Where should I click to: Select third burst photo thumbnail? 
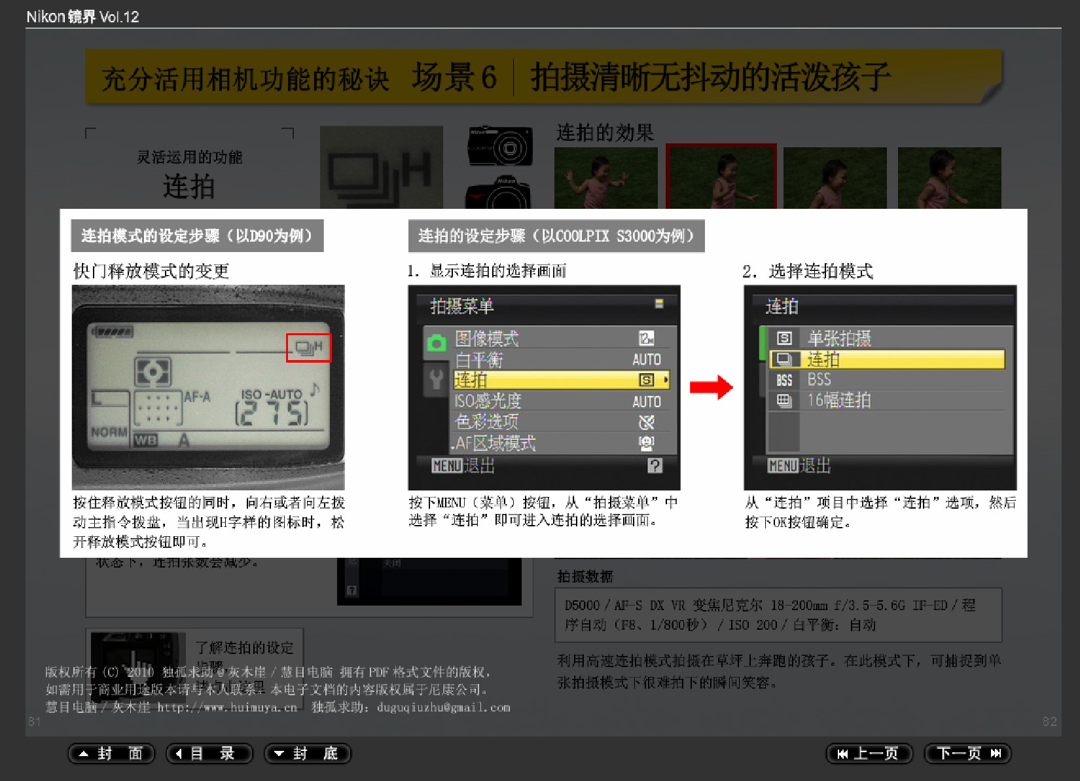coord(835,178)
